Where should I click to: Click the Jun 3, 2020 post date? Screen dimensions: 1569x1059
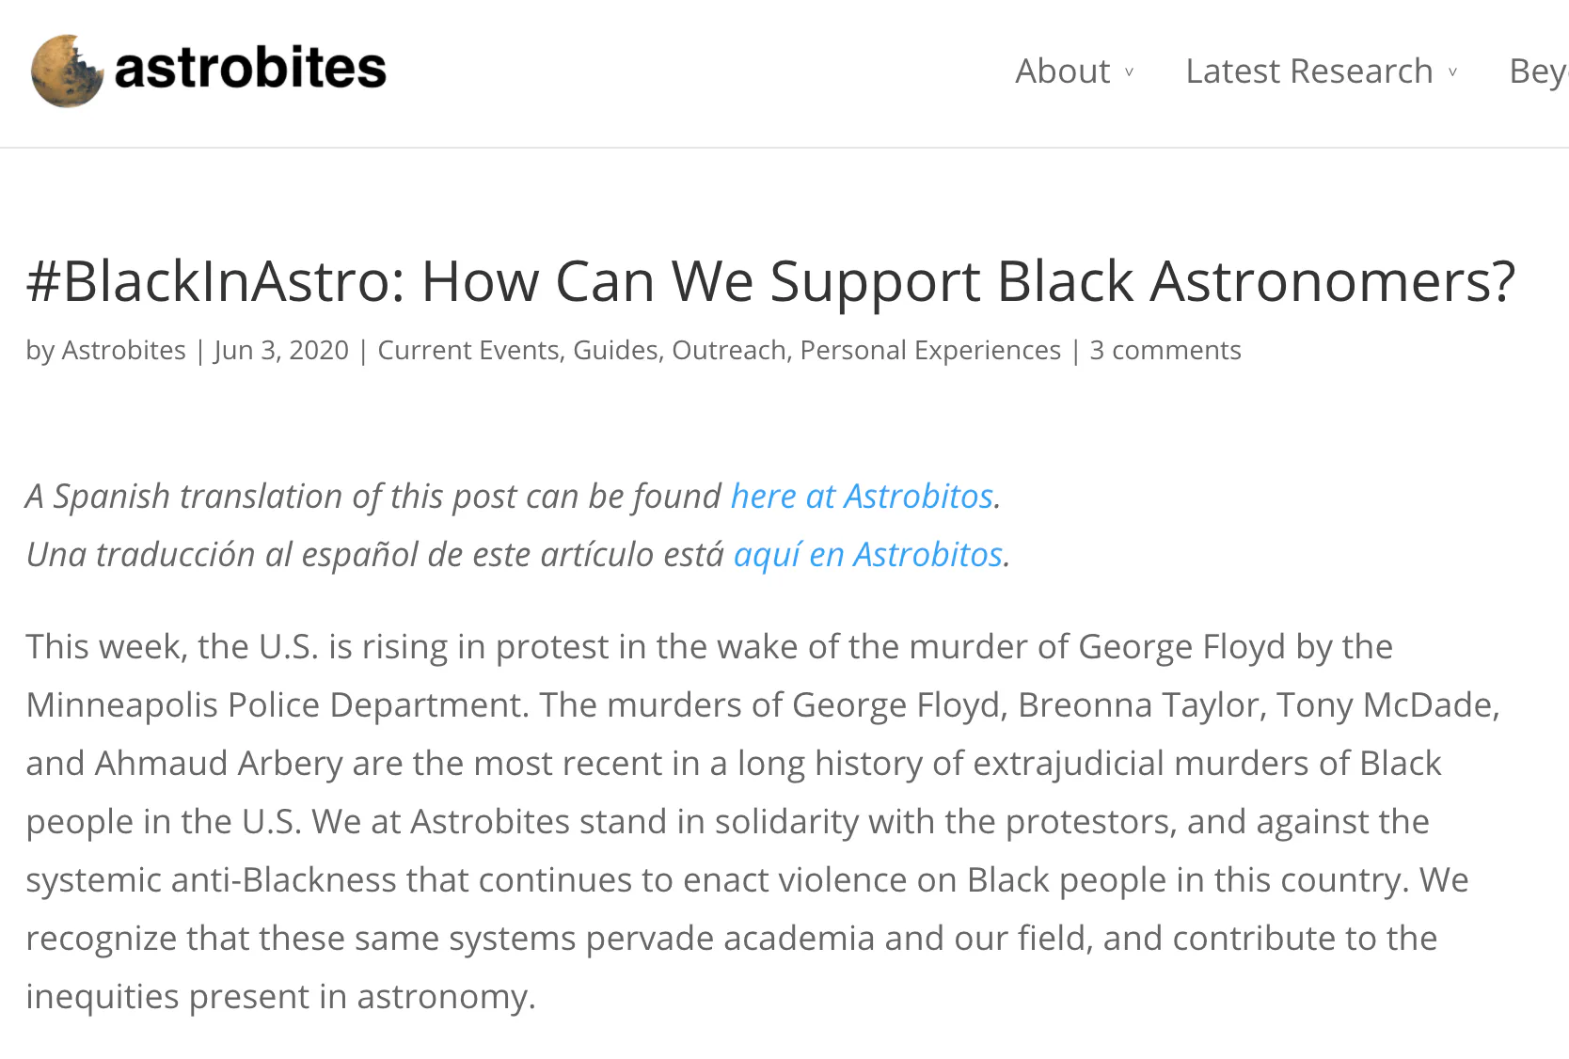[281, 350]
